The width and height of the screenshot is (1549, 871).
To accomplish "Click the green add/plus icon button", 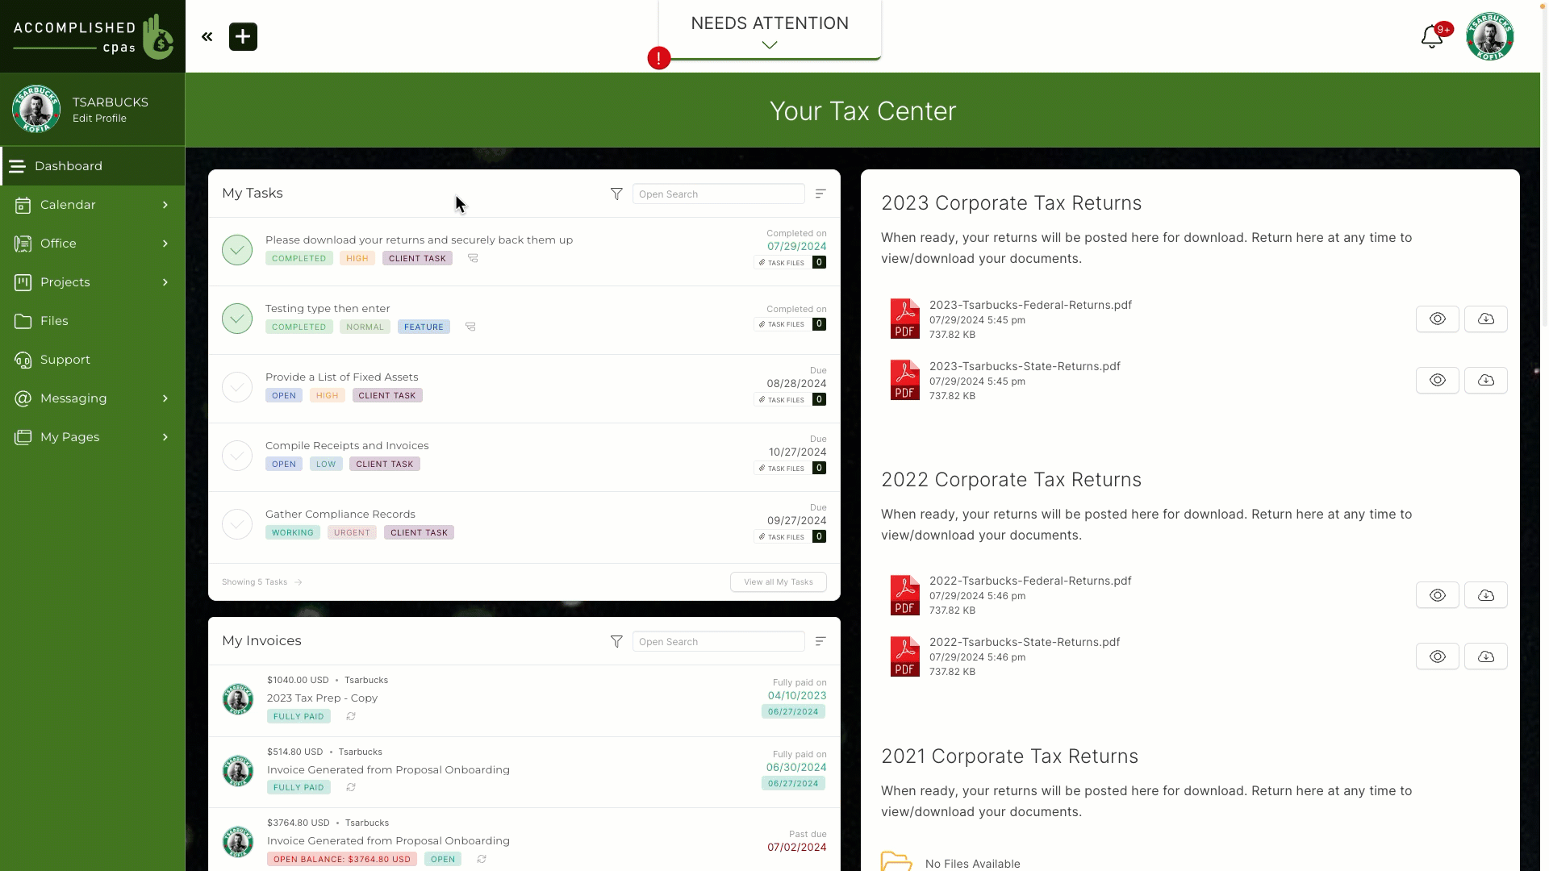I will [x=243, y=36].
